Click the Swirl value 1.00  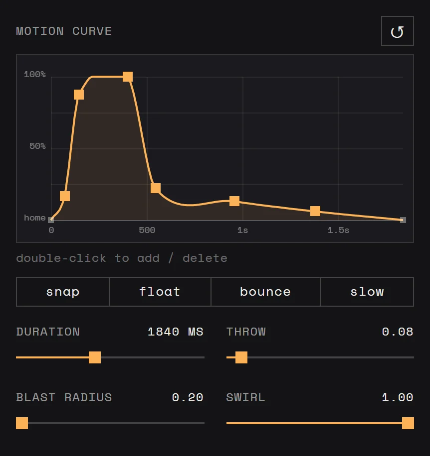[398, 398]
